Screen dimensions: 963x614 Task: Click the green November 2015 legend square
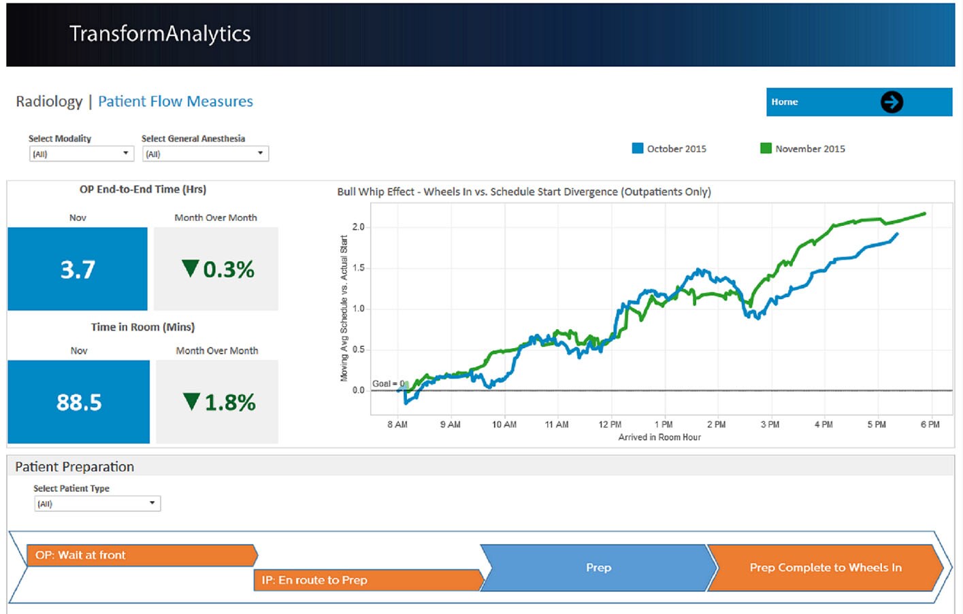(x=764, y=148)
